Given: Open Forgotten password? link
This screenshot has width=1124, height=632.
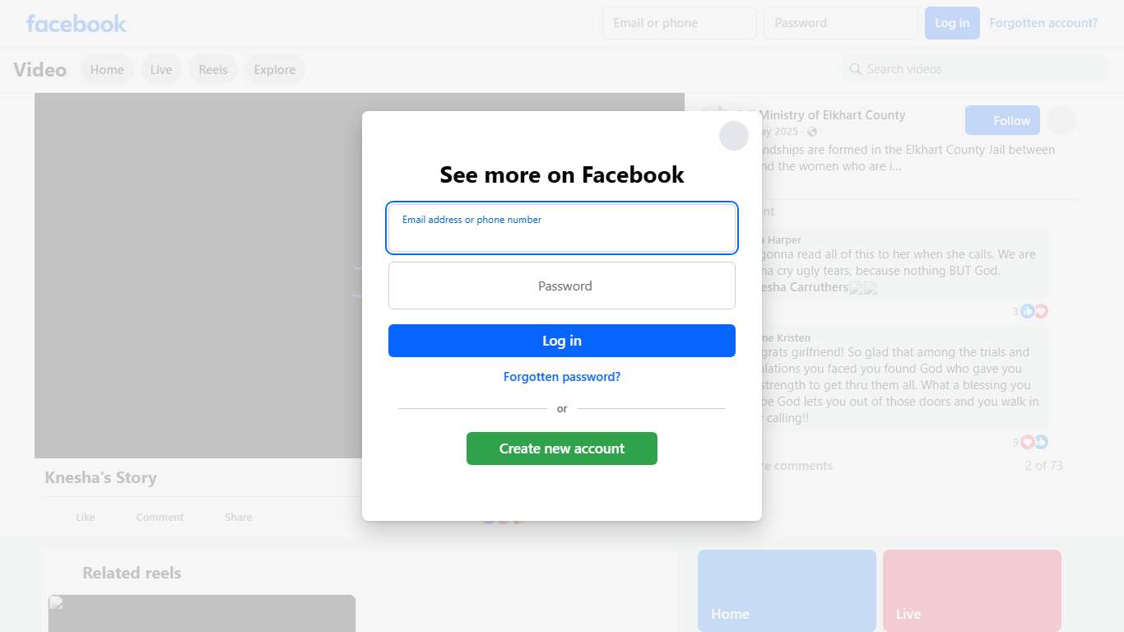Looking at the screenshot, I should (x=562, y=377).
